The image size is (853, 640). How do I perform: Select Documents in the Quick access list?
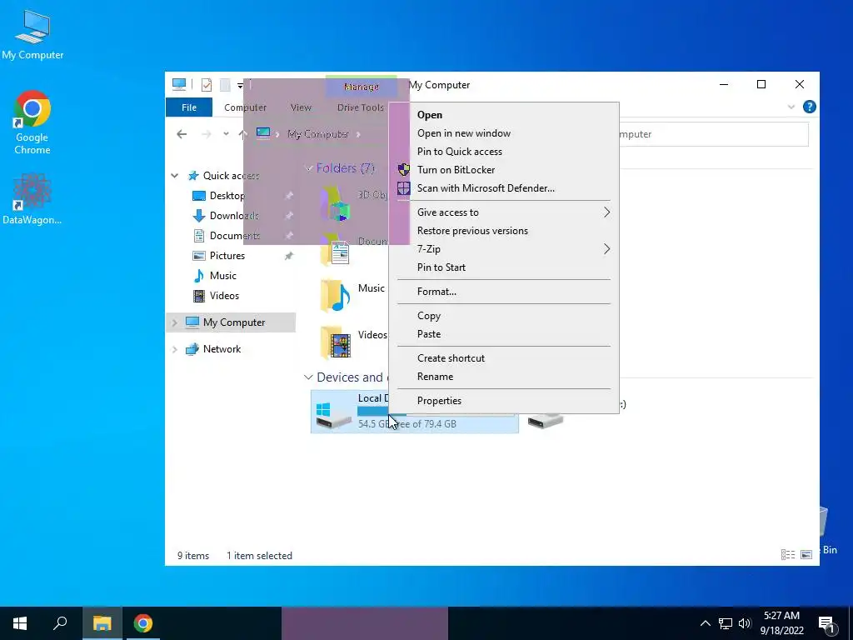click(234, 236)
